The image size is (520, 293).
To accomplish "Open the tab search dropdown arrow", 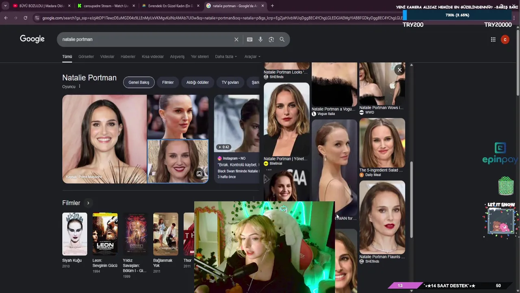I will click(5, 6).
